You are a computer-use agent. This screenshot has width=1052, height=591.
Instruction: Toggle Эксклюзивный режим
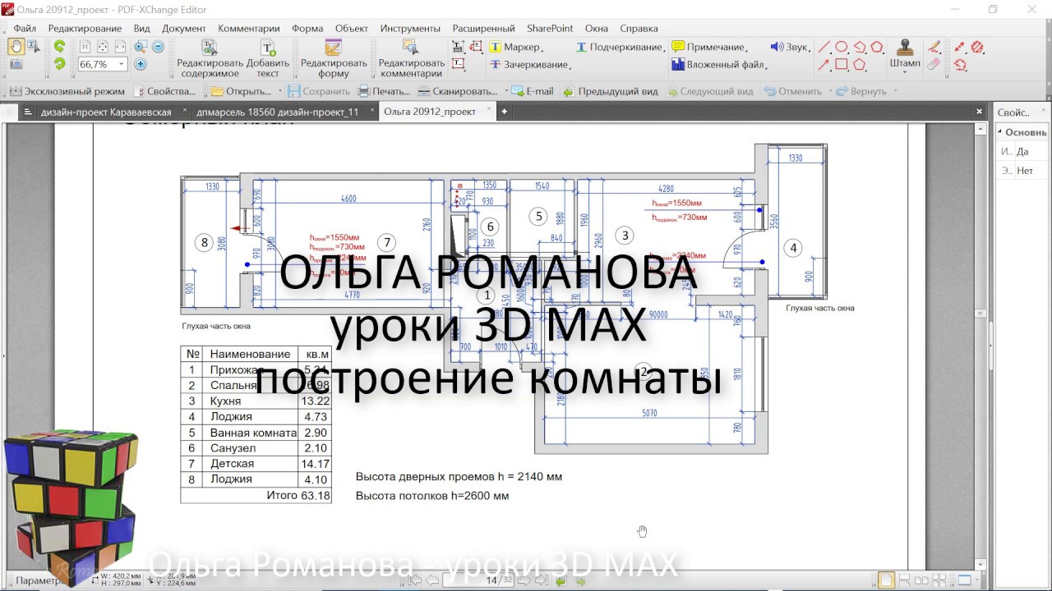point(67,91)
